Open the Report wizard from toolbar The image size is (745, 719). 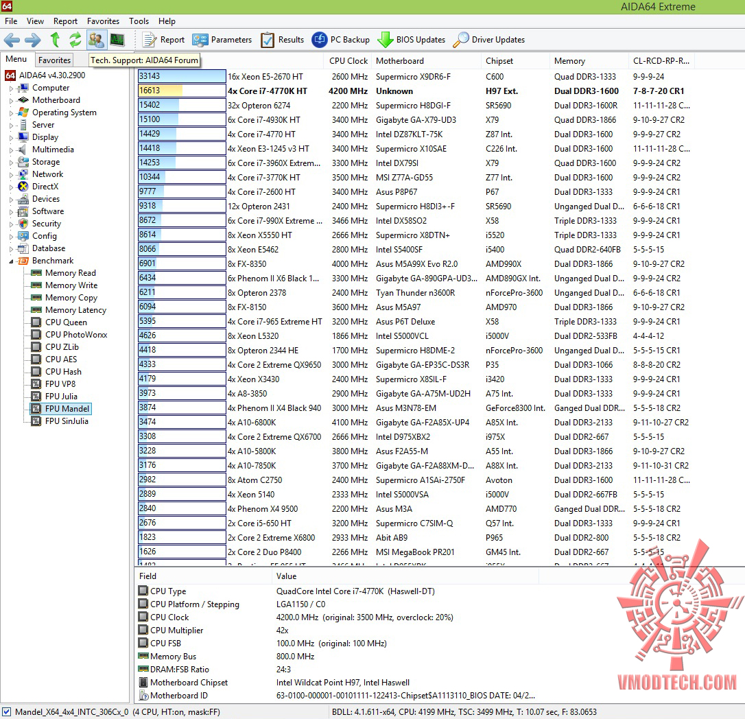tap(164, 40)
